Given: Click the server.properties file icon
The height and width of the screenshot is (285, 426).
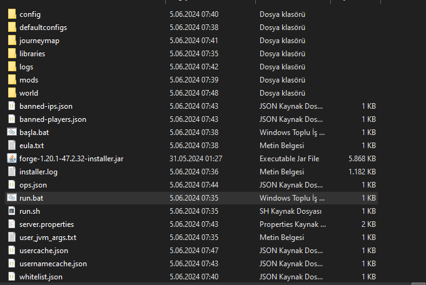Looking at the screenshot, I should click(12, 224).
